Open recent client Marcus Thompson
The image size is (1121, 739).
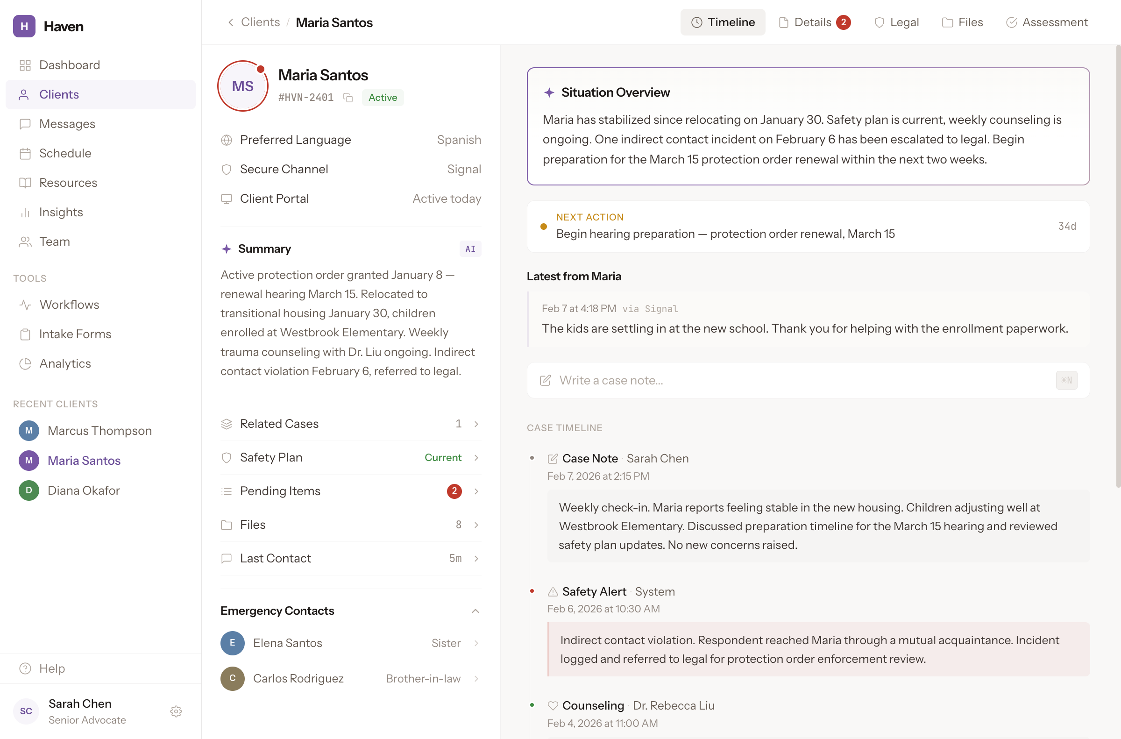[99, 431]
